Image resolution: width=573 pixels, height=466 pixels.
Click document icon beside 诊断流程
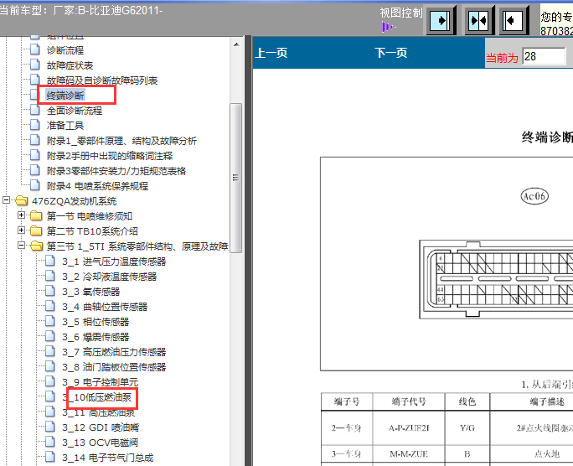pyautogui.click(x=34, y=49)
